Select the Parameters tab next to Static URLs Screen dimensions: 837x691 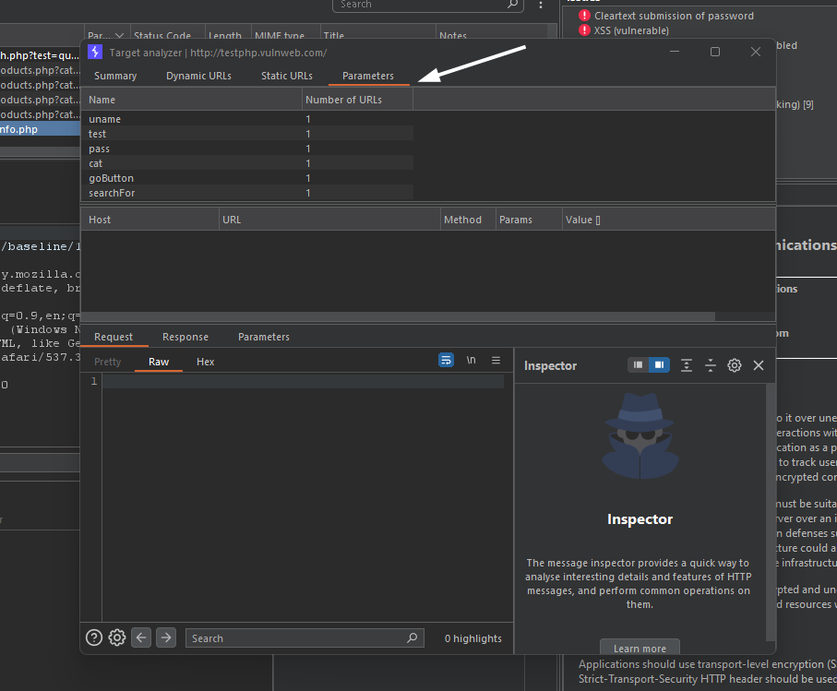368,76
